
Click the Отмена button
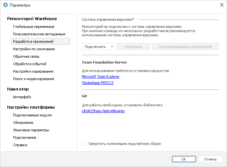pos(210,159)
